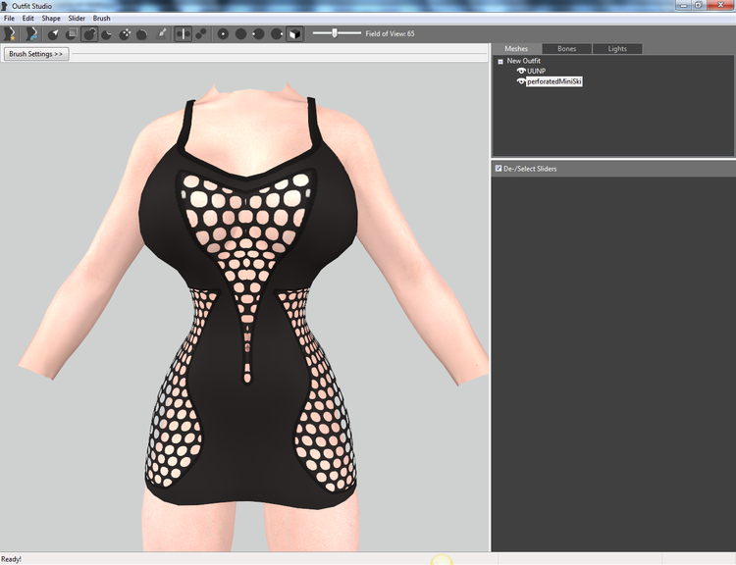Open the Lights tab
Viewport: 736px width, 565px height.
617,49
